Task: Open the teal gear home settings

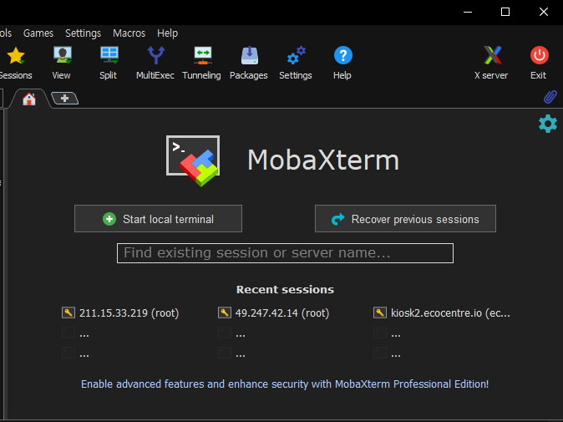Action: [x=548, y=124]
